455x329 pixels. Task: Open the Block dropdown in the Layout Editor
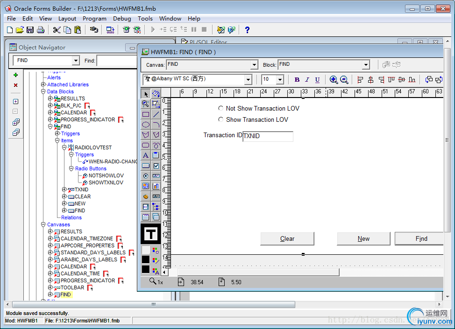[x=366, y=65]
